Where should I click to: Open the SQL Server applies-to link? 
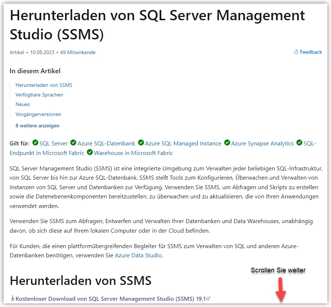53,144
